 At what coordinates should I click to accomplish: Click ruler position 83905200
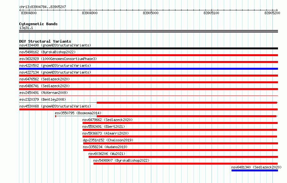(272, 13)
